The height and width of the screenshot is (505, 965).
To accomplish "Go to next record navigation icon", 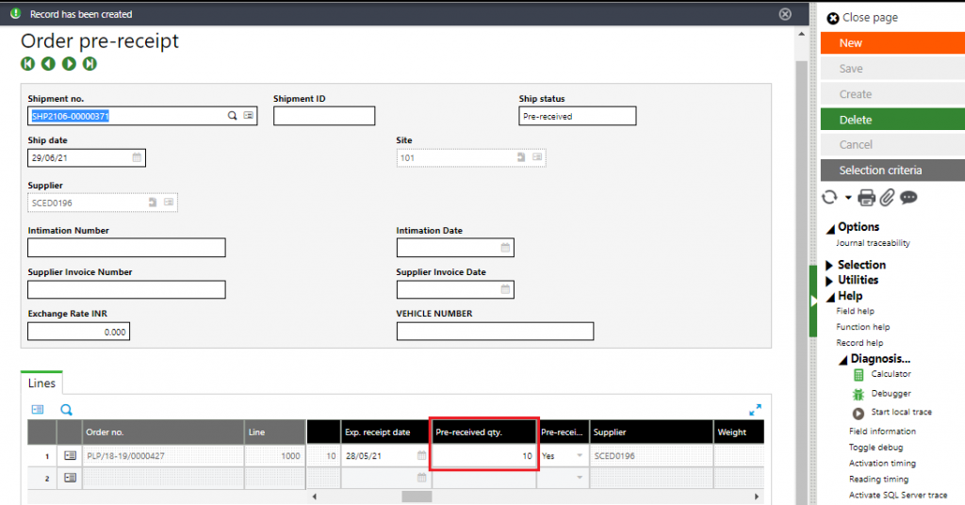I will tap(69, 63).
